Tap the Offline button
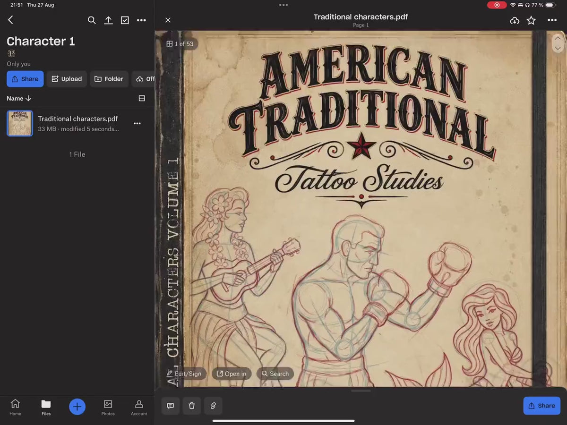Image resolution: width=567 pixels, height=425 pixels. (144, 79)
